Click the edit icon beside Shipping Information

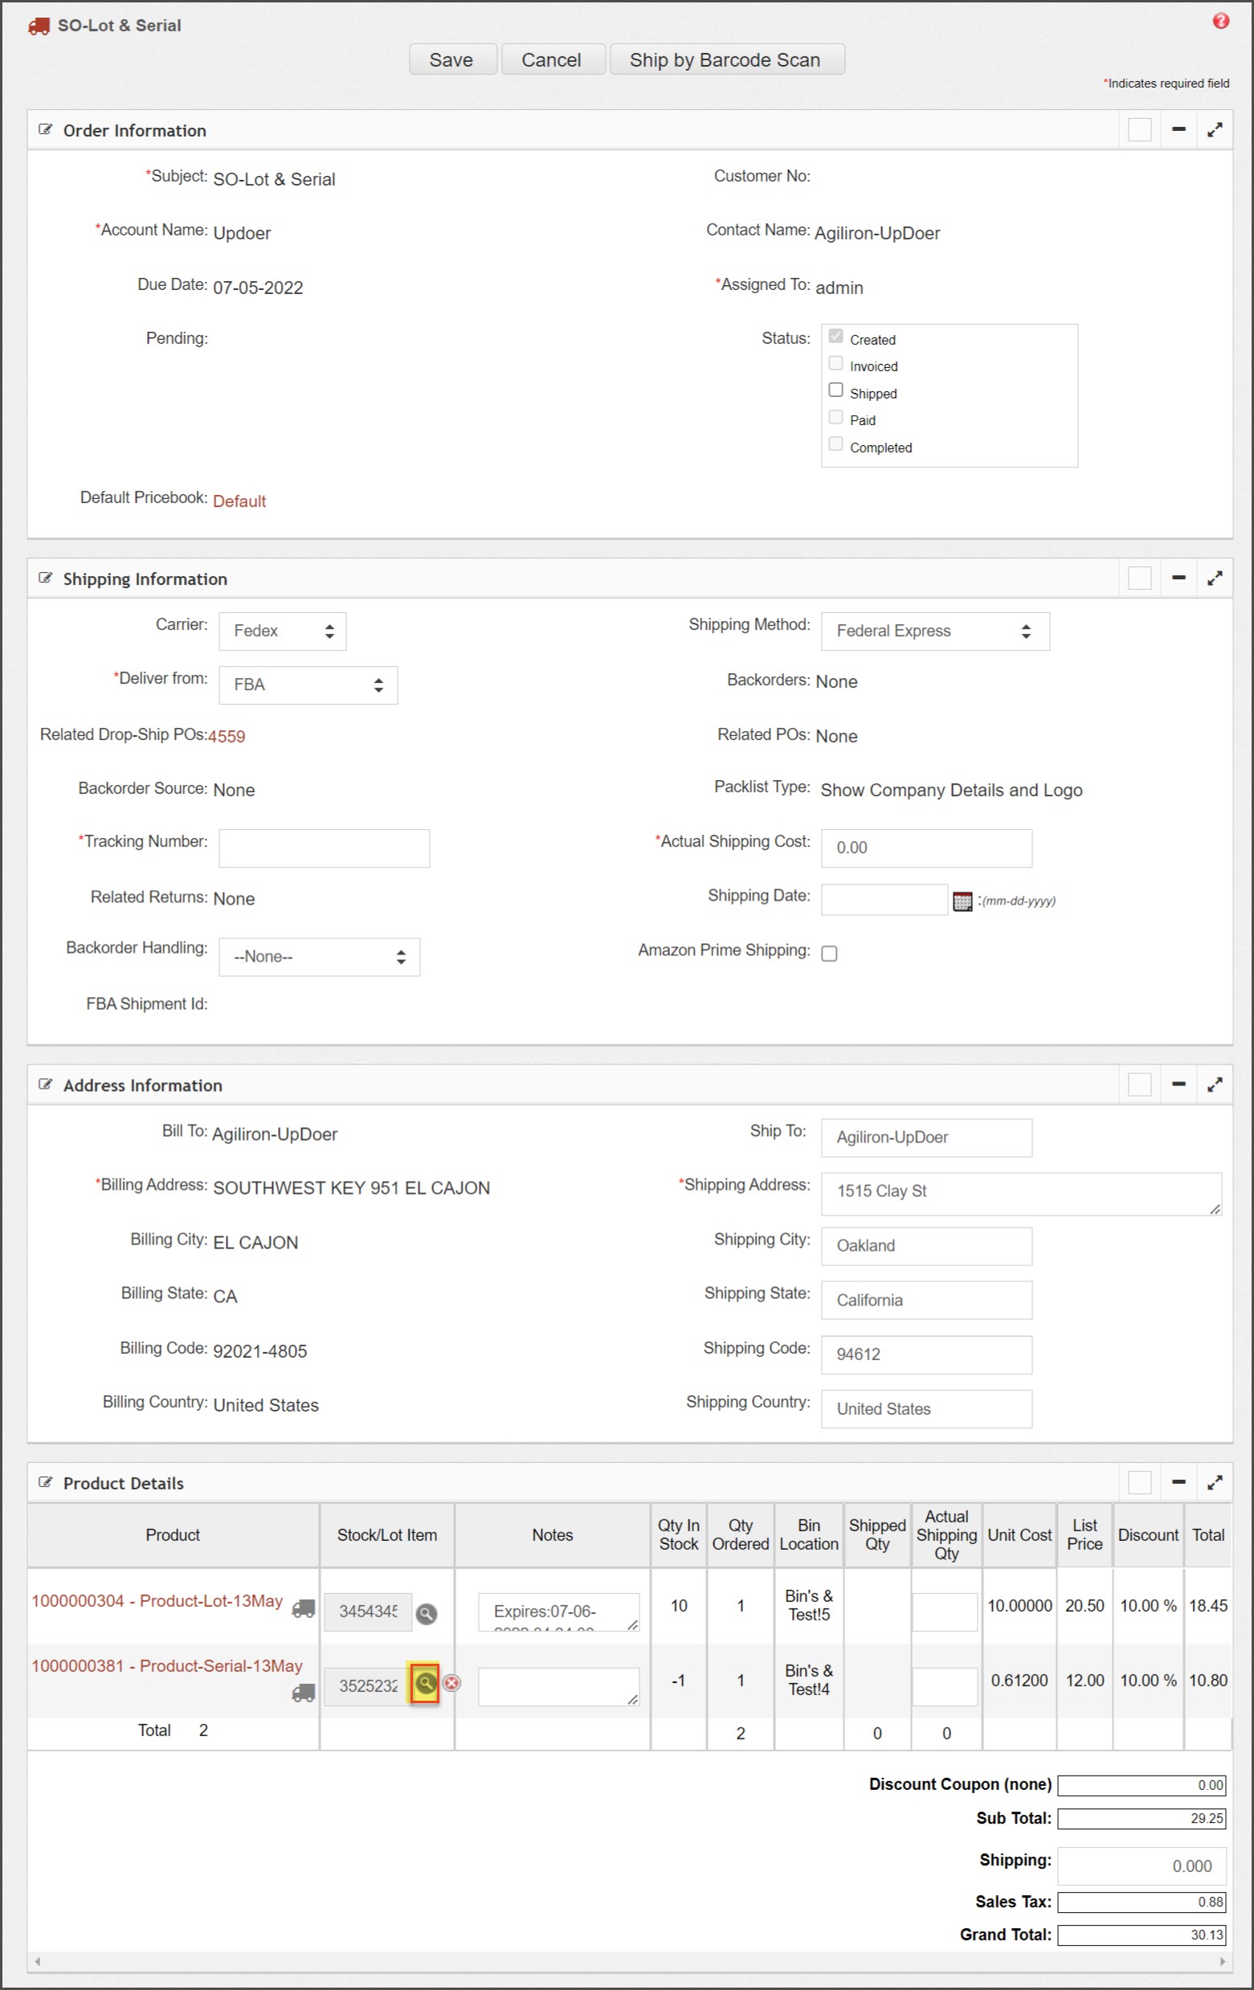coord(46,578)
